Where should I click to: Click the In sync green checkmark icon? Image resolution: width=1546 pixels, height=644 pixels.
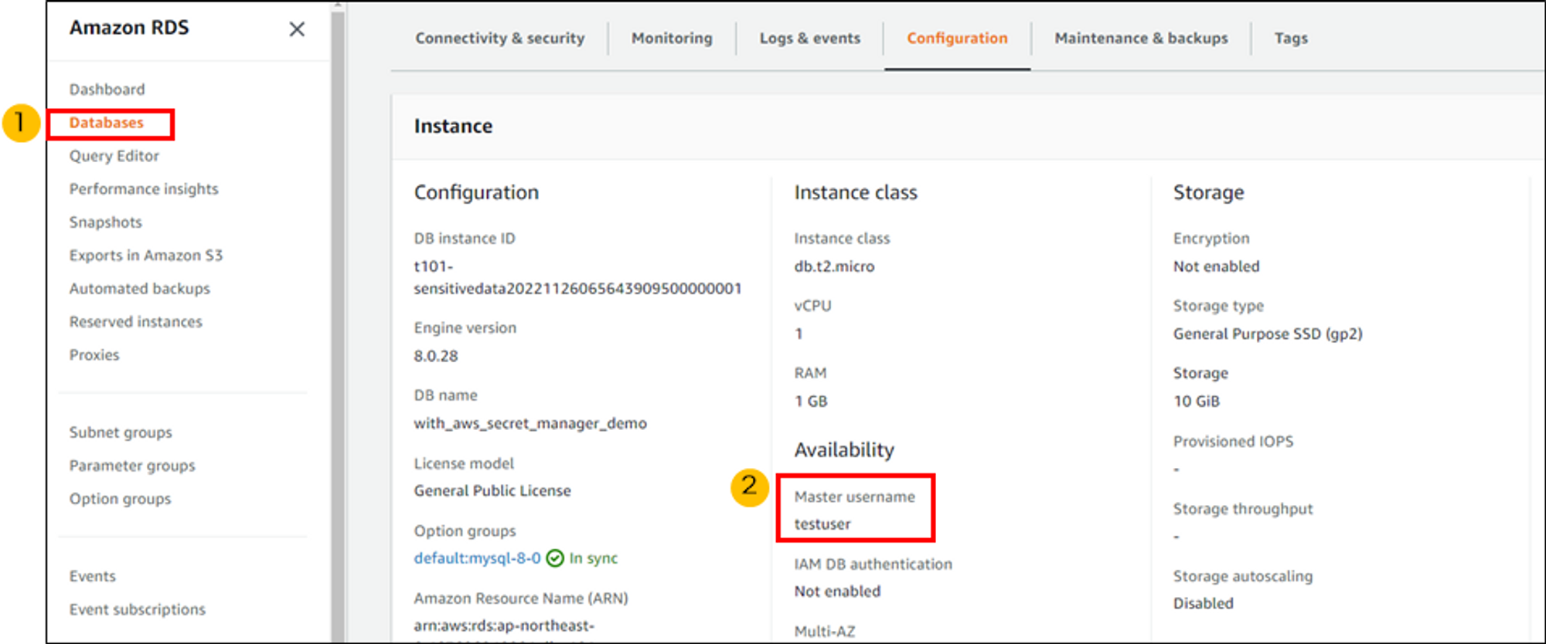point(555,558)
